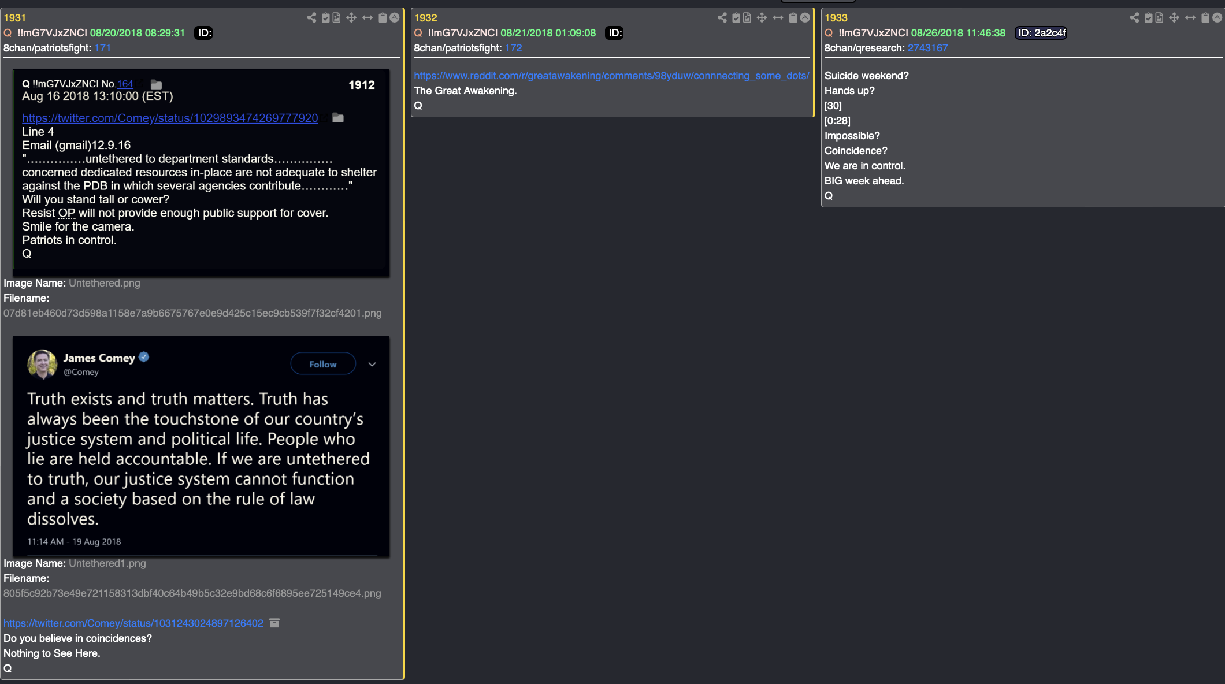Open patriotsfight thread link 171

click(102, 48)
